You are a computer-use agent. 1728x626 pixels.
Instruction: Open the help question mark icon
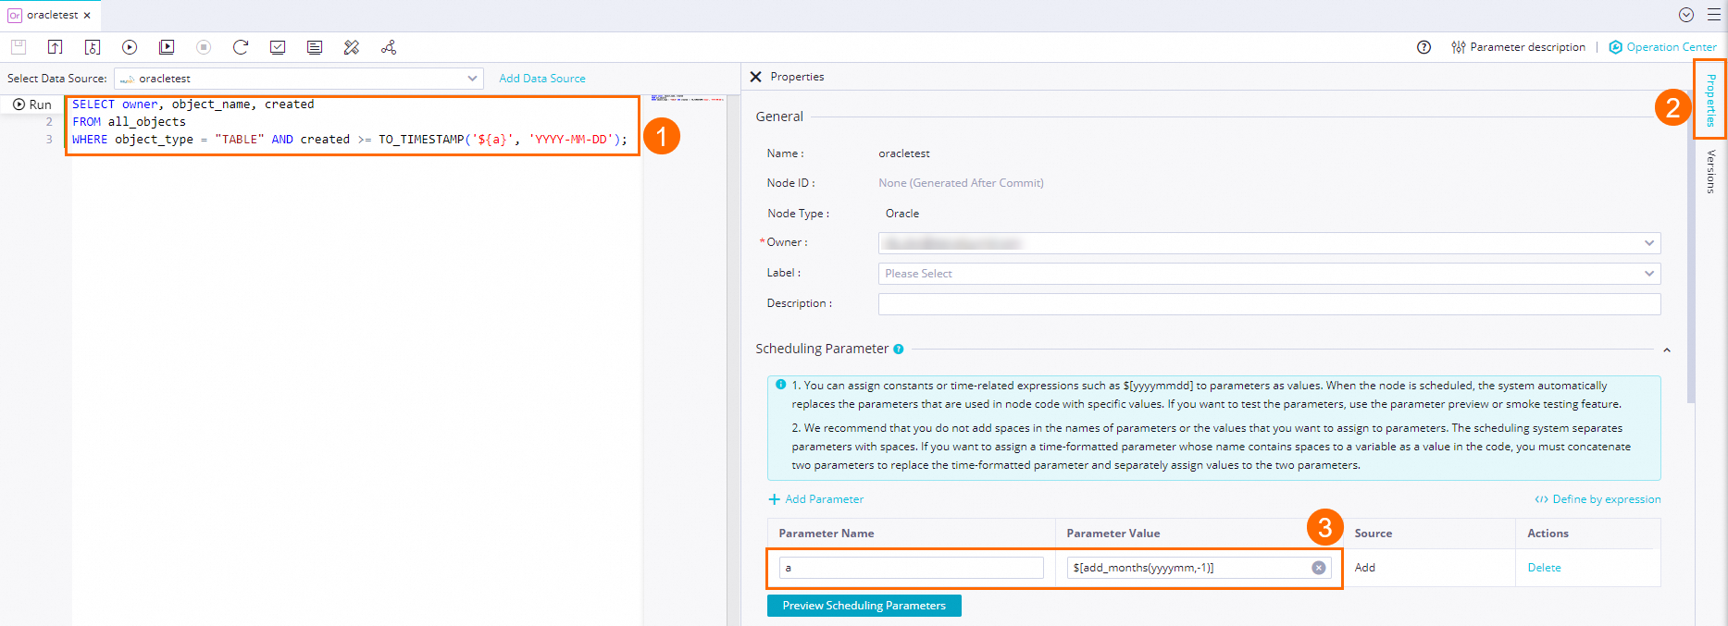tap(1424, 47)
